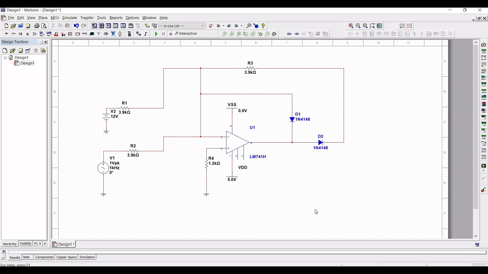Save the design with the floppy icon
This screenshot has width=488, height=274.
coord(28,26)
